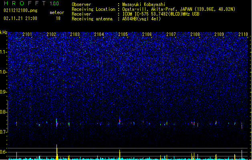Click the 2109 time marker
This screenshot has width=252, height=160.
(x=219, y=34)
